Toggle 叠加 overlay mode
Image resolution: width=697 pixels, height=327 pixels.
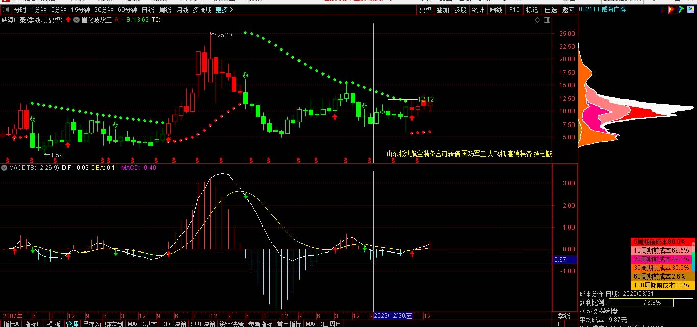coord(442,10)
